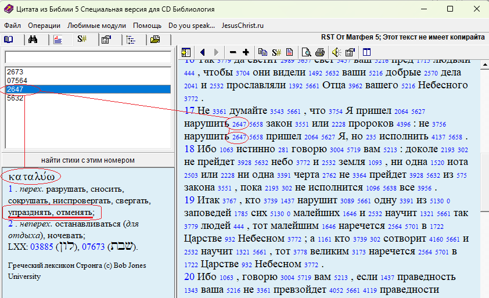
Task: Increase font size with plus icon
Action: pos(246,52)
